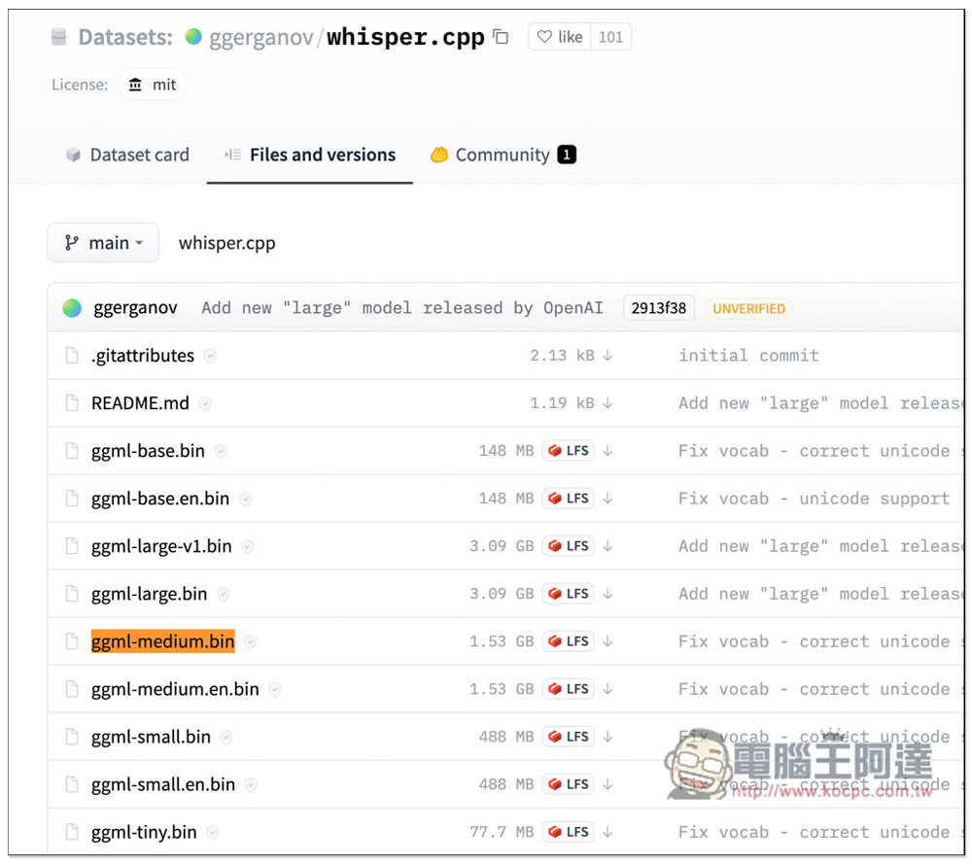Viewport: 972px width, 865px height.
Task: Select the Files and versions tab
Action: point(310,155)
